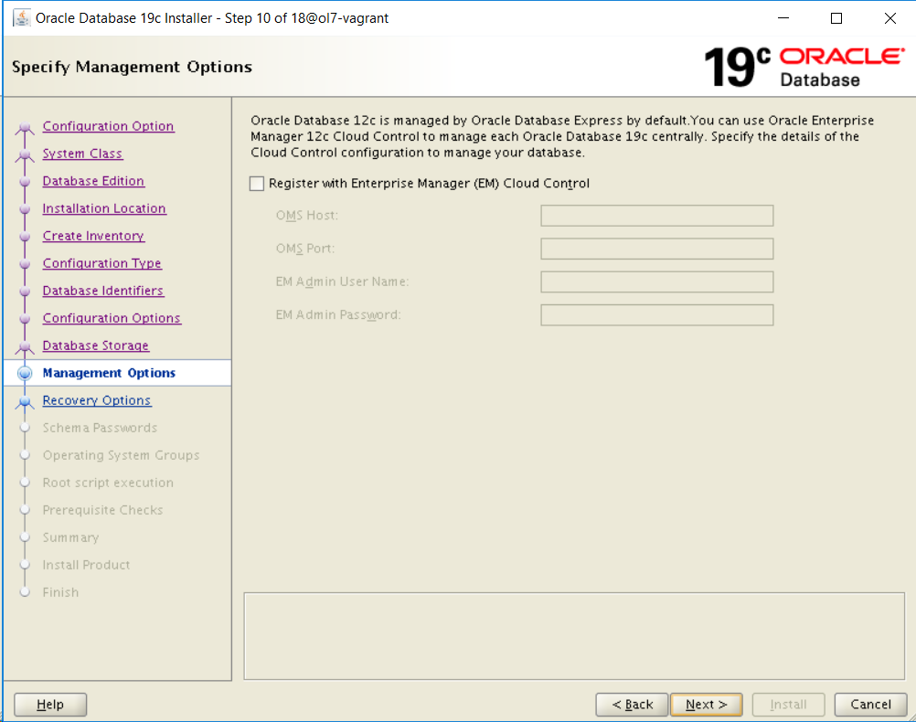Screen dimensions: 916x722
Task: Open Database Identifiers step
Action: tap(103, 291)
